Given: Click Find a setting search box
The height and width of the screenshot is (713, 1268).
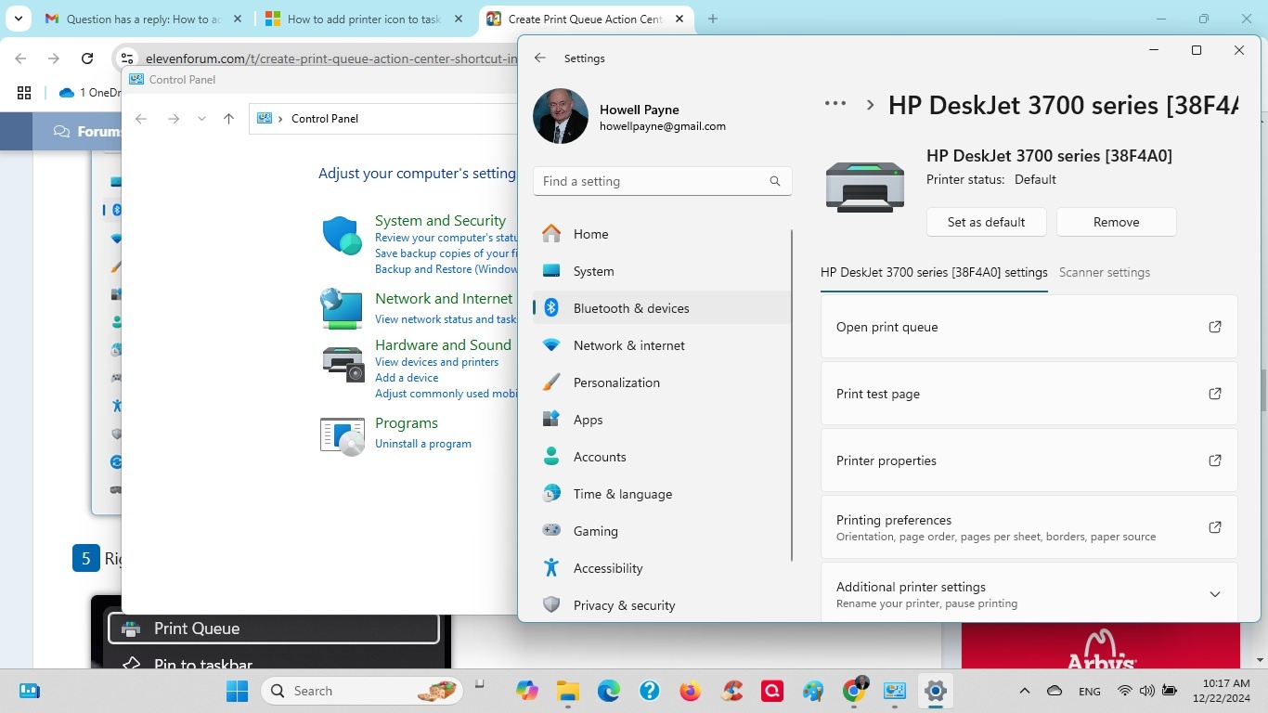Looking at the screenshot, I should 663,181.
